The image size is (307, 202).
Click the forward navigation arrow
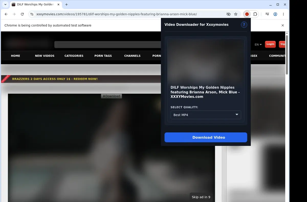[x=14, y=14]
